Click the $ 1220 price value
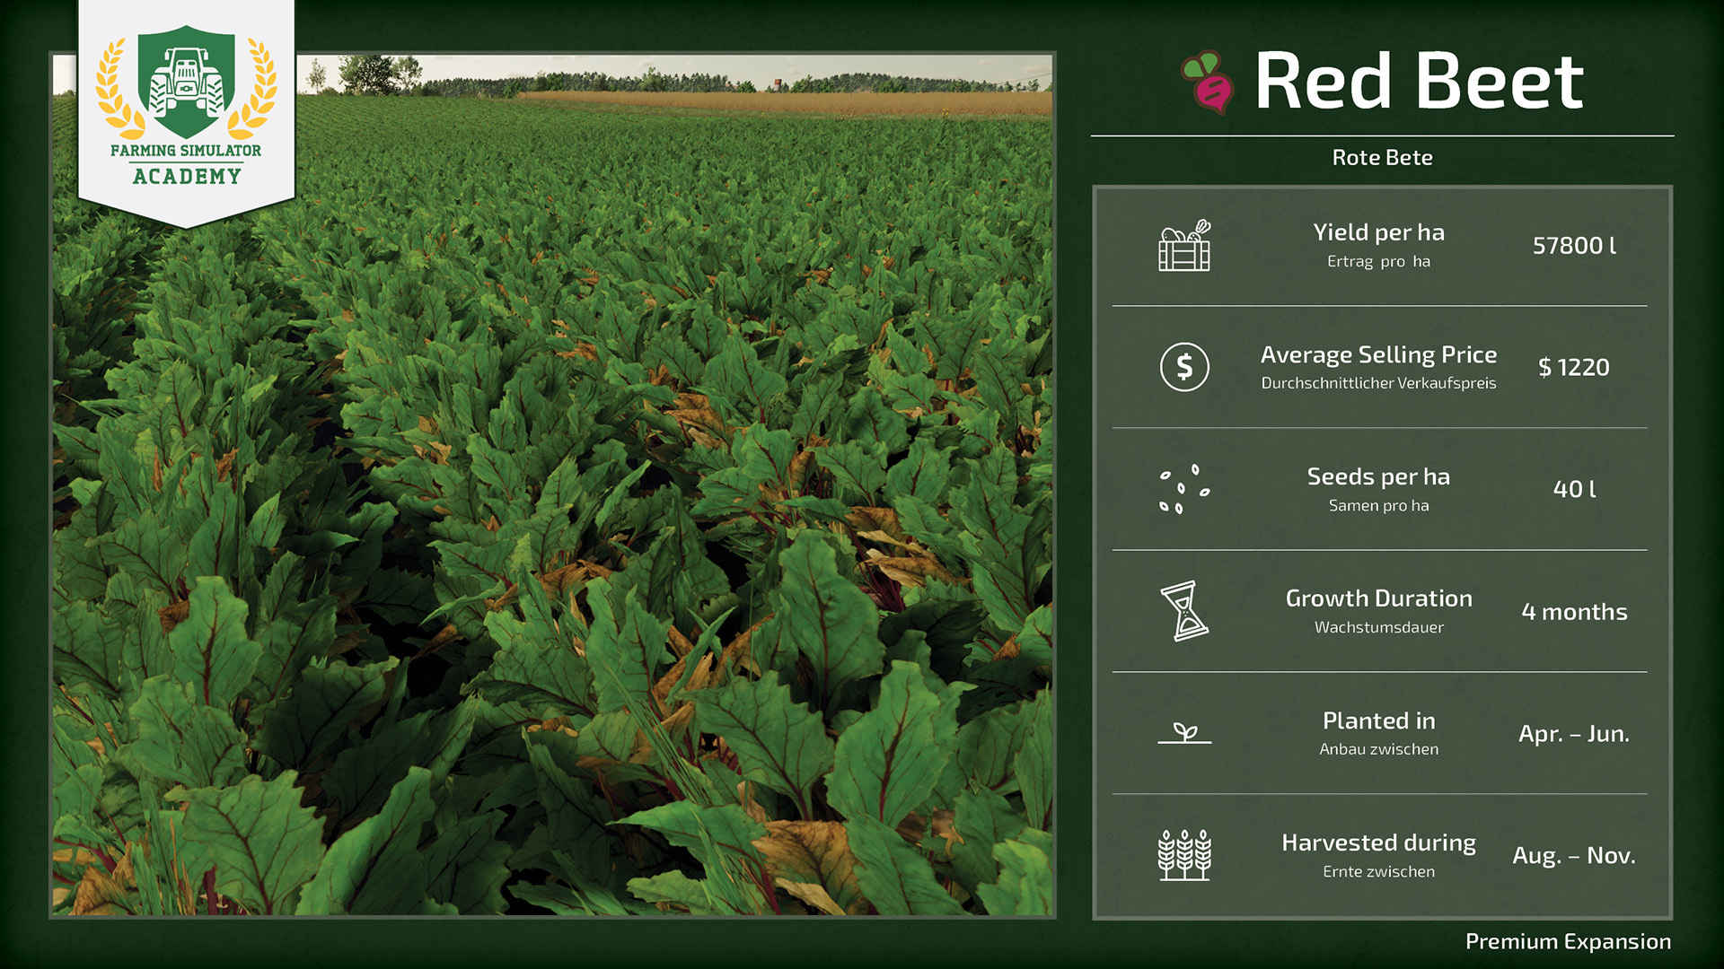This screenshot has height=969, width=1724. click(x=1573, y=368)
